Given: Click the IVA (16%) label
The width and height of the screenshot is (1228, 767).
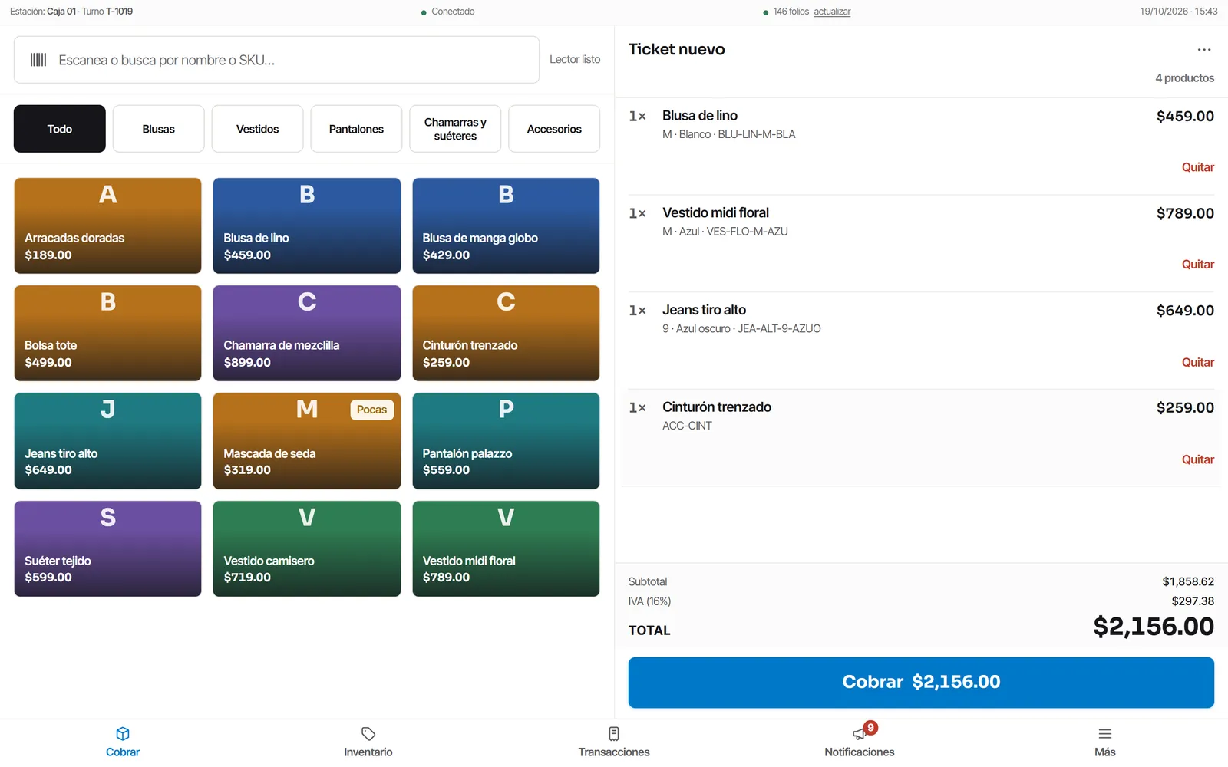Looking at the screenshot, I should click(649, 601).
